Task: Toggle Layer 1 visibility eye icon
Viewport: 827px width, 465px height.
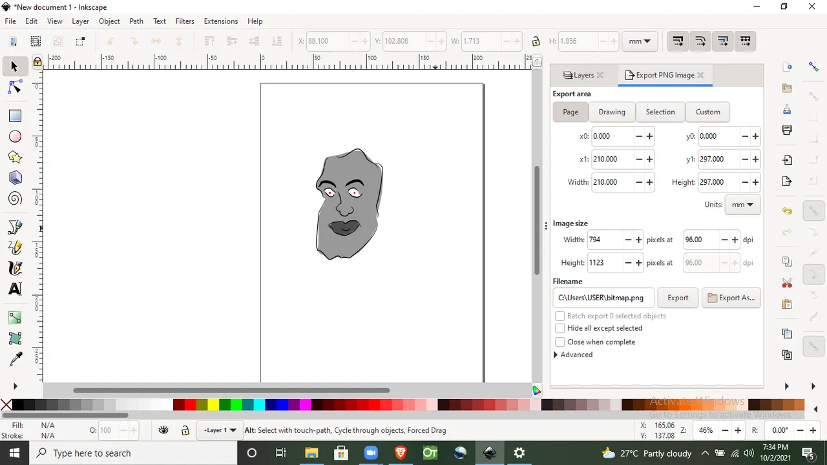Action: [163, 430]
